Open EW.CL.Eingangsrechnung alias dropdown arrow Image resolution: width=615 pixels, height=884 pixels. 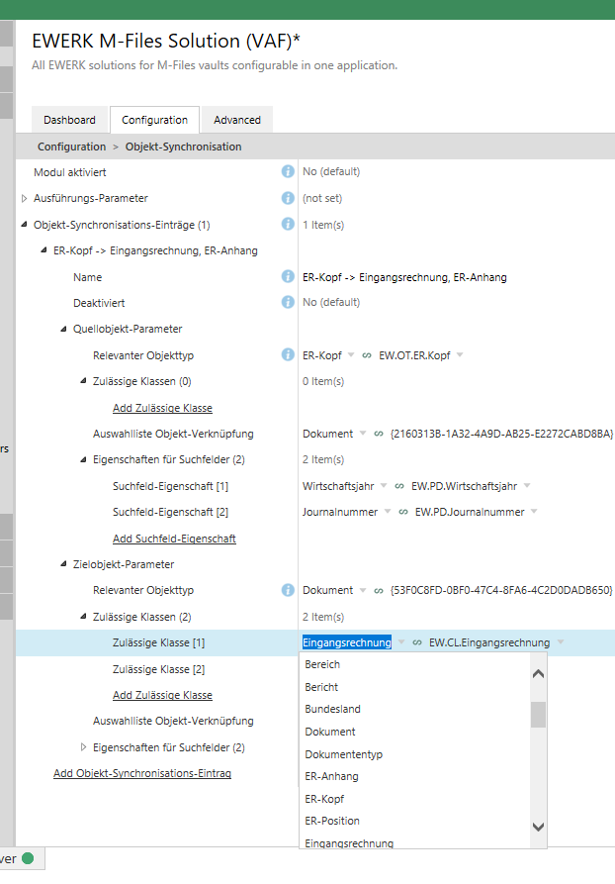tap(561, 642)
